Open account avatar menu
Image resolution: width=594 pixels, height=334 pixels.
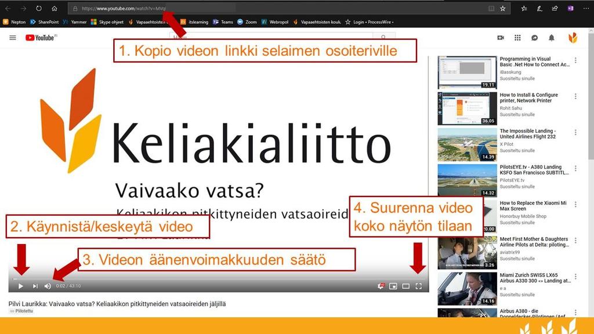(x=573, y=38)
